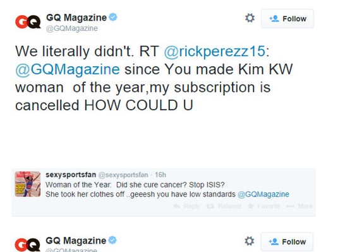The width and height of the screenshot is (338, 252).
Task: Open the @GQMagazine handle under the first account name
Action: [72, 28]
